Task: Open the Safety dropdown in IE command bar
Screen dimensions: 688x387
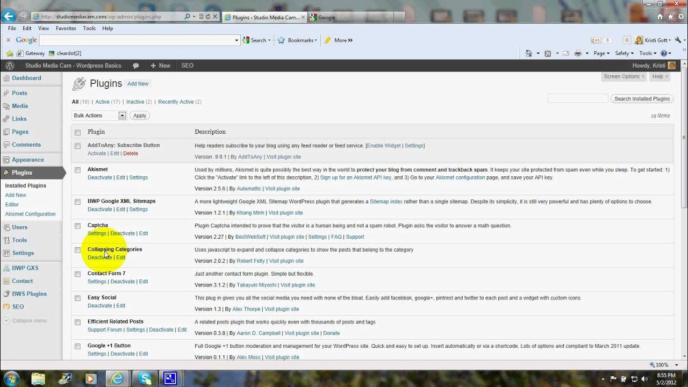Action: (624, 53)
